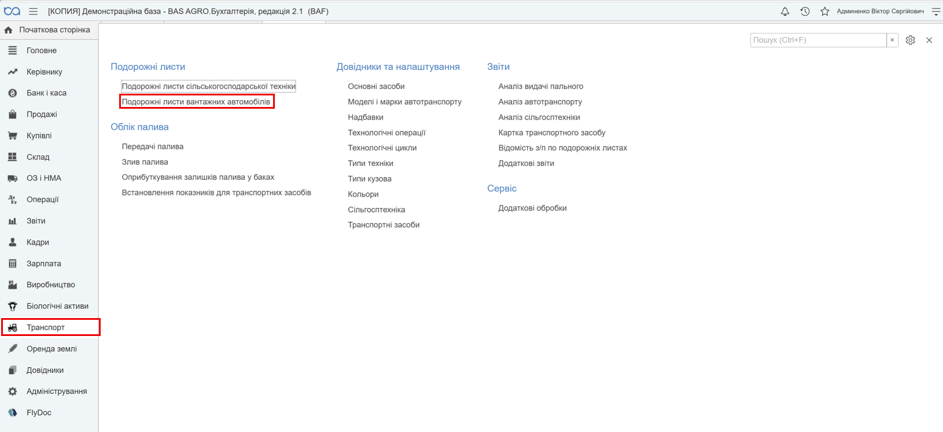The image size is (943, 432).
Task: Click the Операції icon
Action: pyautogui.click(x=12, y=200)
